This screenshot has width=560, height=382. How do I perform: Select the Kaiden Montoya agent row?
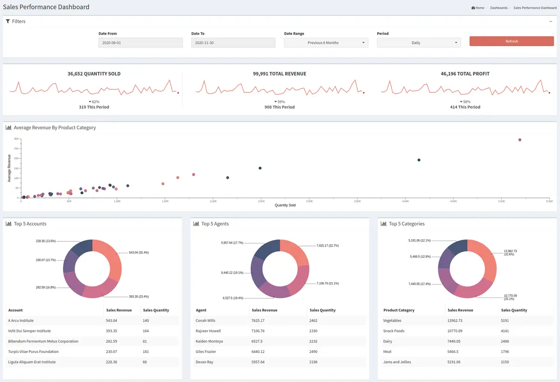pos(280,341)
